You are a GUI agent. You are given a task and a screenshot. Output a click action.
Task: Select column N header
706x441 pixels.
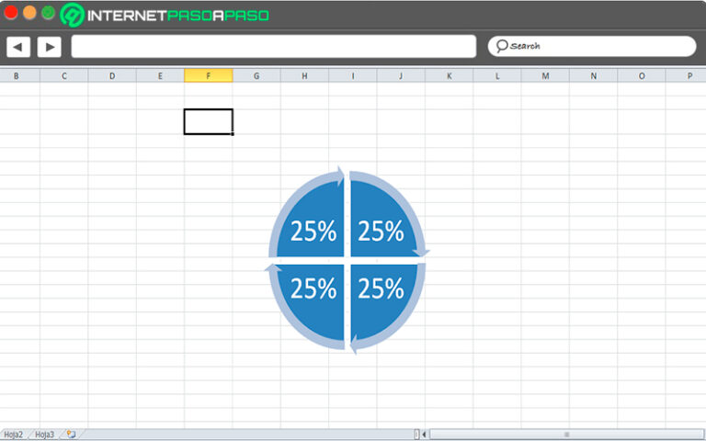594,75
